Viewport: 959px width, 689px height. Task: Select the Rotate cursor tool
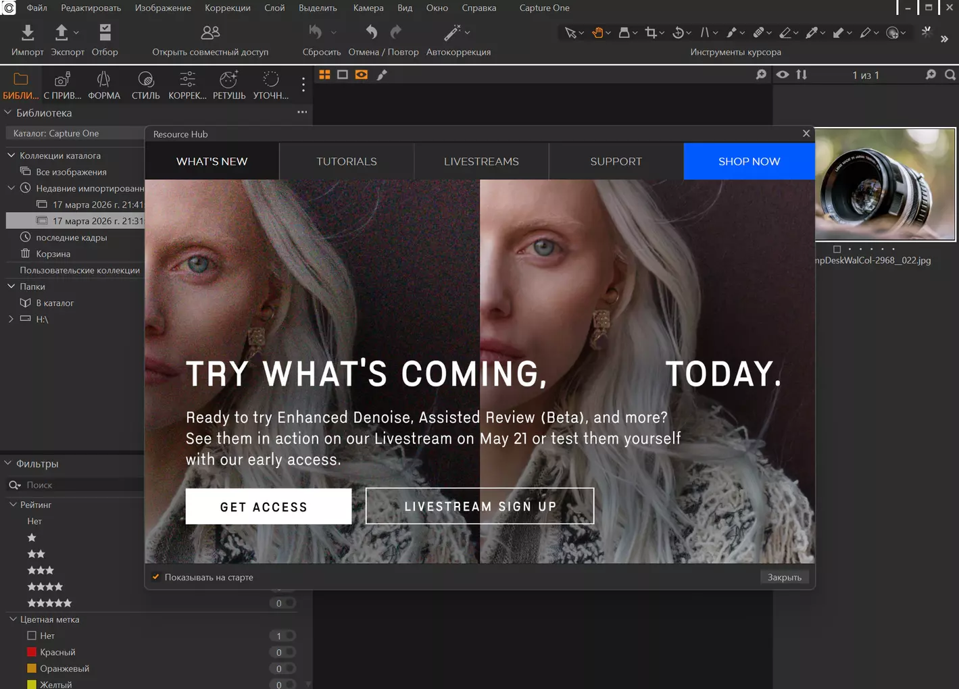(x=678, y=32)
